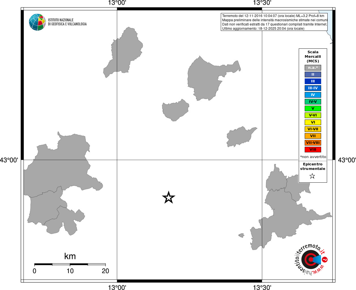Select the IV-V intensity legend swatch
Image resolution: width=356 pixels, height=290 pixels.
[x=313, y=102]
